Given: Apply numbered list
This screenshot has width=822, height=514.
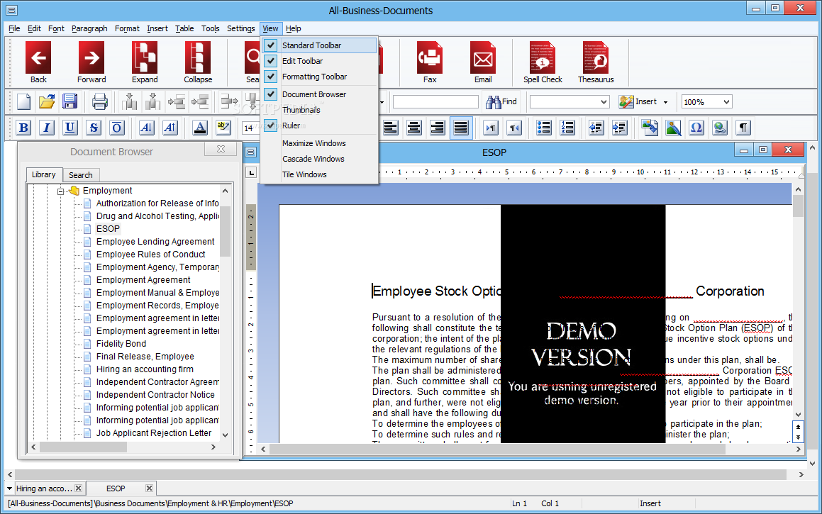Looking at the screenshot, I should (x=567, y=128).
